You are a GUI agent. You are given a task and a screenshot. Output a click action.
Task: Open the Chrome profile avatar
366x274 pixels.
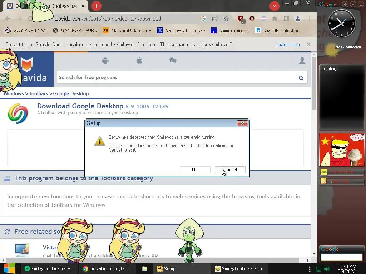298,19
